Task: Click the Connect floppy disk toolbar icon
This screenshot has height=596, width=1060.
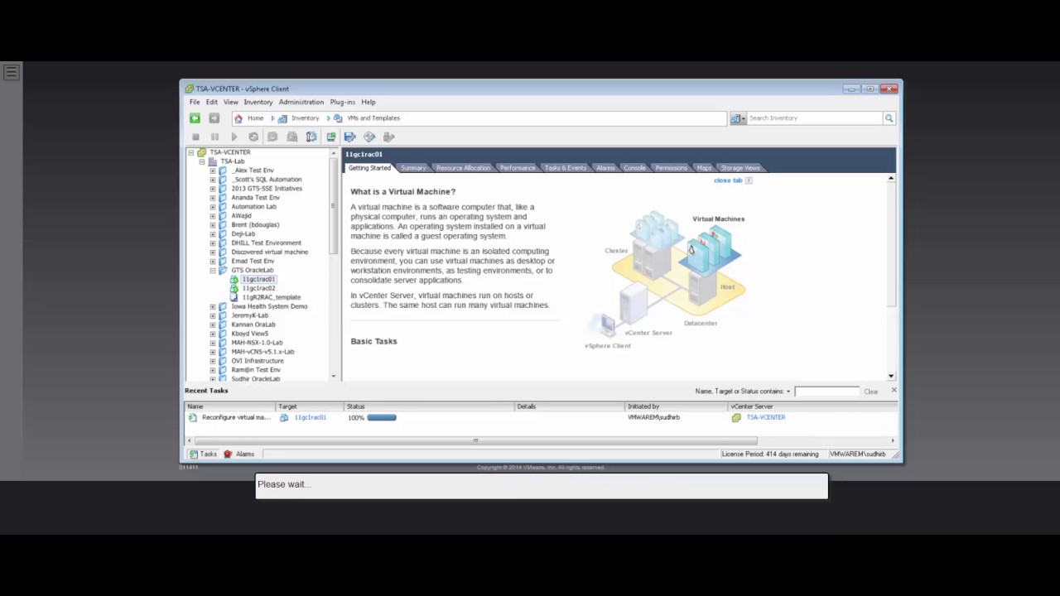Action: coord(349,137)
